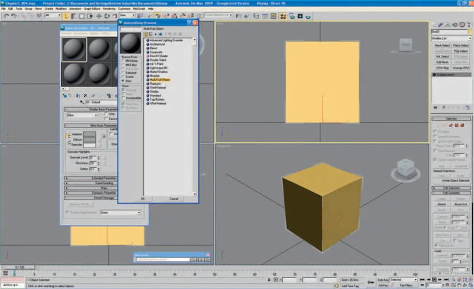Viewport: 474px width, 289px height.
Task: Click the Select Object arrow tool
Action: coord(66,15)
